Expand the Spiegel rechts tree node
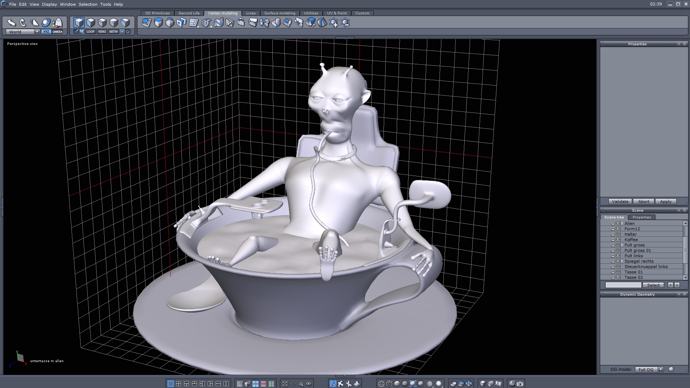The image size is (690, 388). (x=622, y=261)
